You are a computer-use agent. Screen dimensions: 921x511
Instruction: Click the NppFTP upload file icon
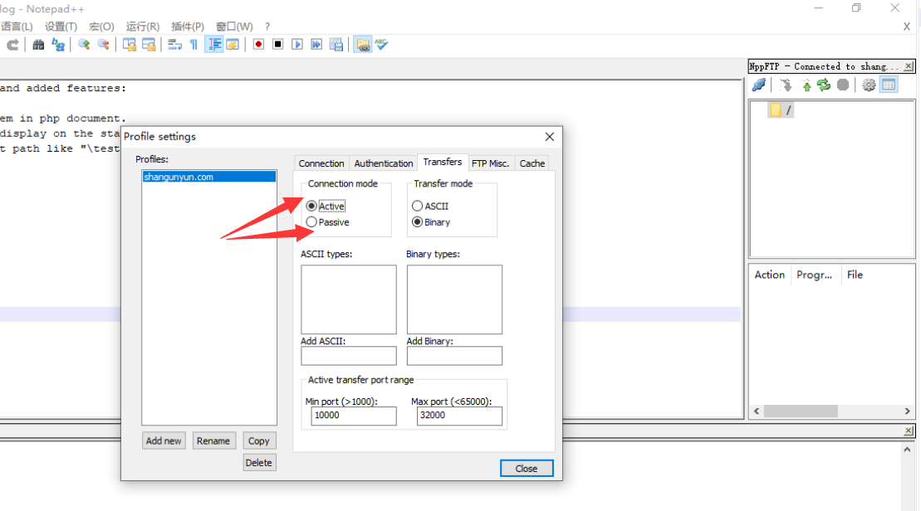coord(806,85)
